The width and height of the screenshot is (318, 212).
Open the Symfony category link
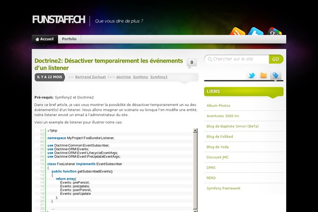[x=140, y=77]
